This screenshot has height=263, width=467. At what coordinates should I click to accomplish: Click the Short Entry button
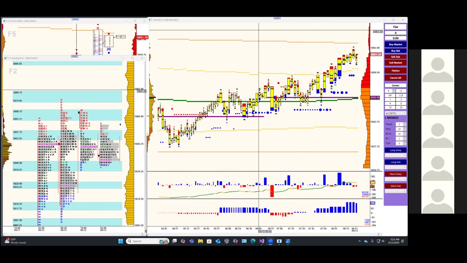395,174
